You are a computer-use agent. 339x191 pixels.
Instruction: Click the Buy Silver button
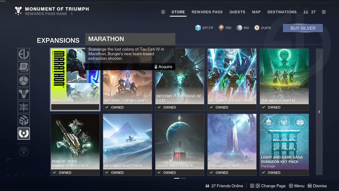[303, 28]
